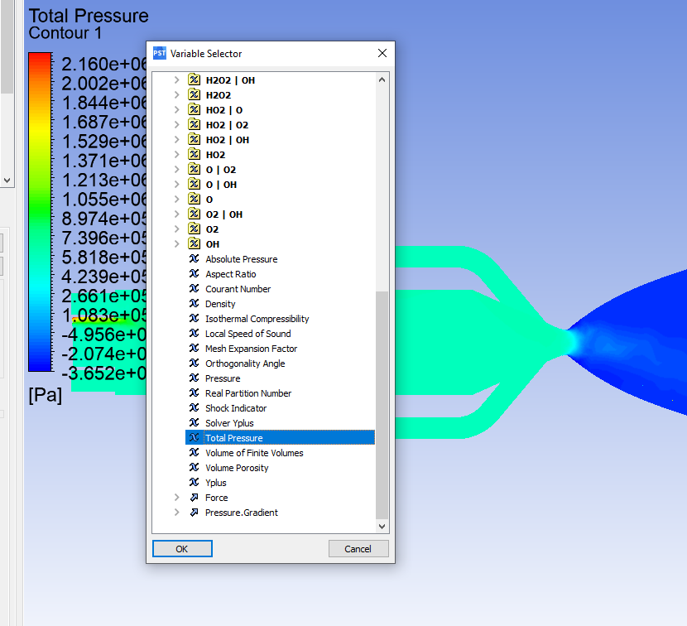This screenshot has height=626, width=687.
Task: Click the gradient arrow icon beside Pressure.Gradient
Action: click(x=193, y=513)
